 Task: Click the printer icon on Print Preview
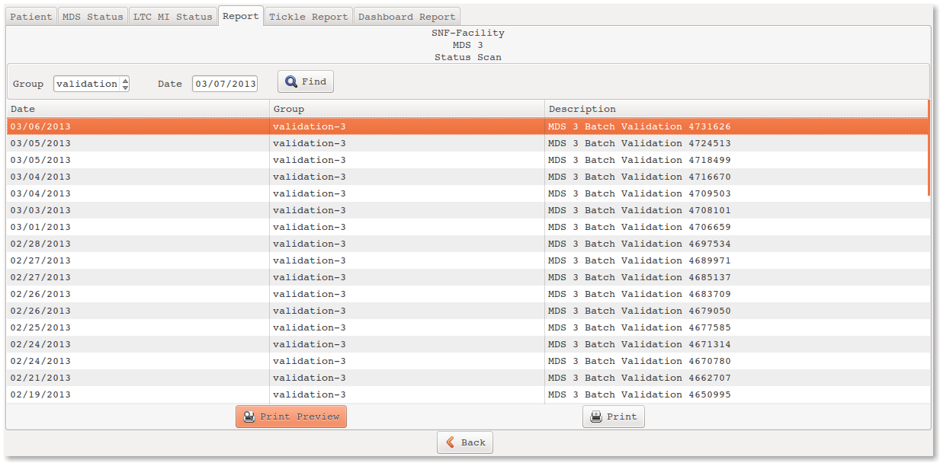(249, 417)
